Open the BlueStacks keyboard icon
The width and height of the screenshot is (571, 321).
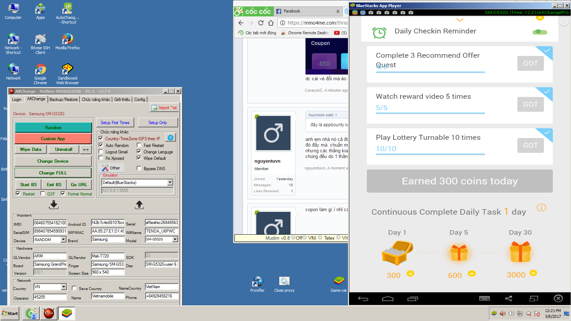click(484, 299)
